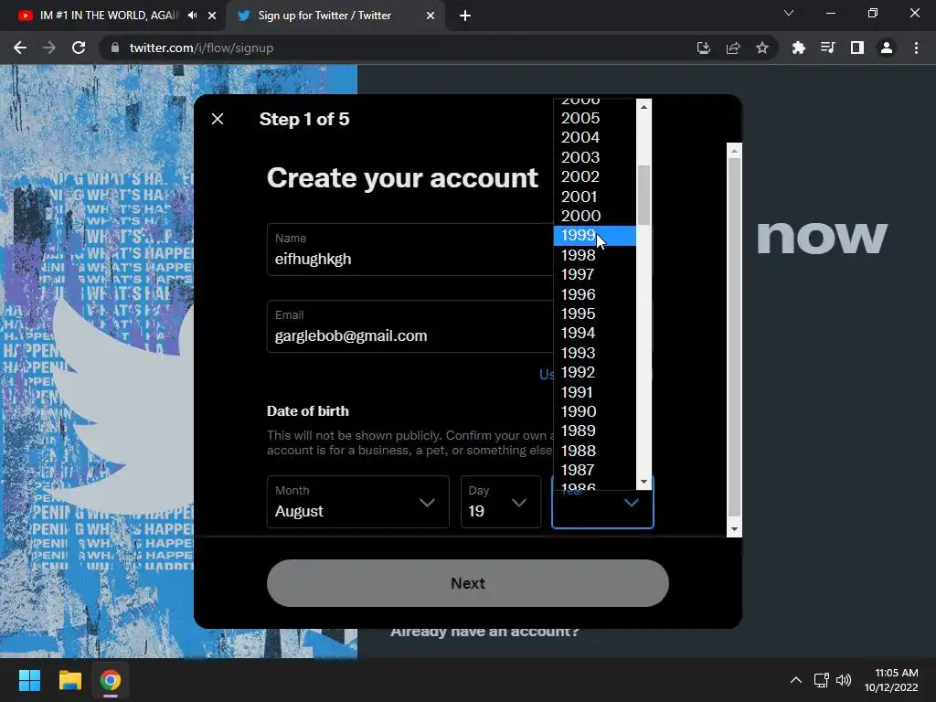Click the year list scroll-down arrow
The width and height of the screenshot is (936, 702).
(x=643, y=482)
